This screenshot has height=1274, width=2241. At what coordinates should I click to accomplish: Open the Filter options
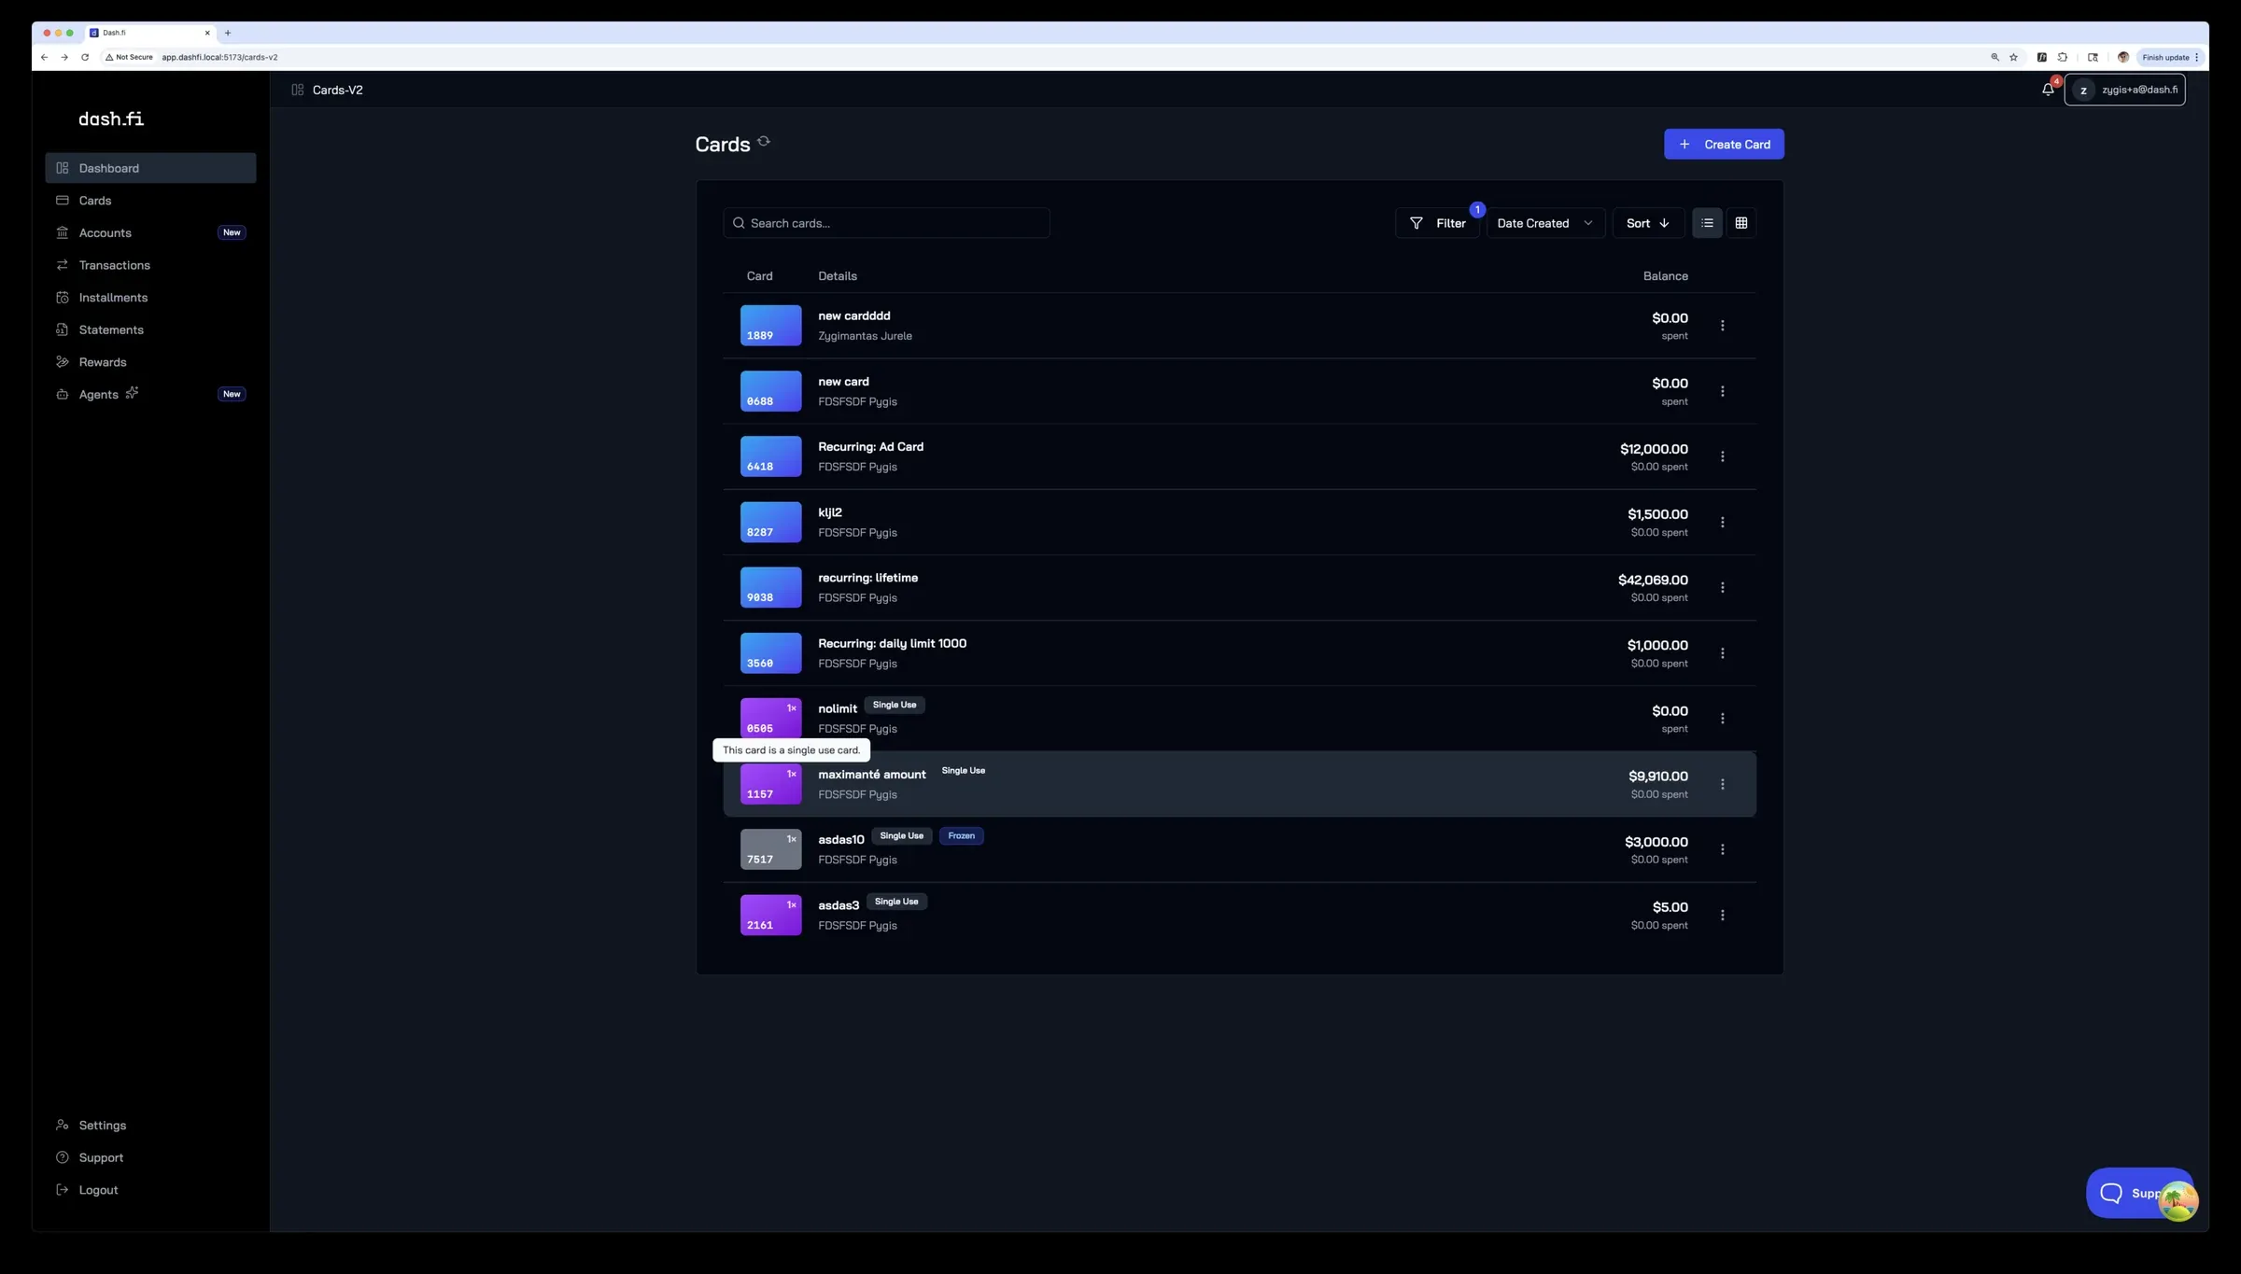pyautogui.click(x=1437, y=223)
